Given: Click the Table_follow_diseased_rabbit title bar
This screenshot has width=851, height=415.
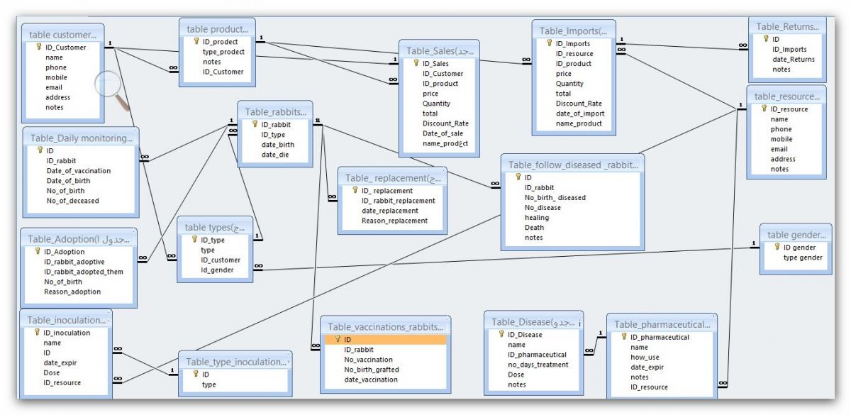Looking at the screenshot, I should [572, 165].
